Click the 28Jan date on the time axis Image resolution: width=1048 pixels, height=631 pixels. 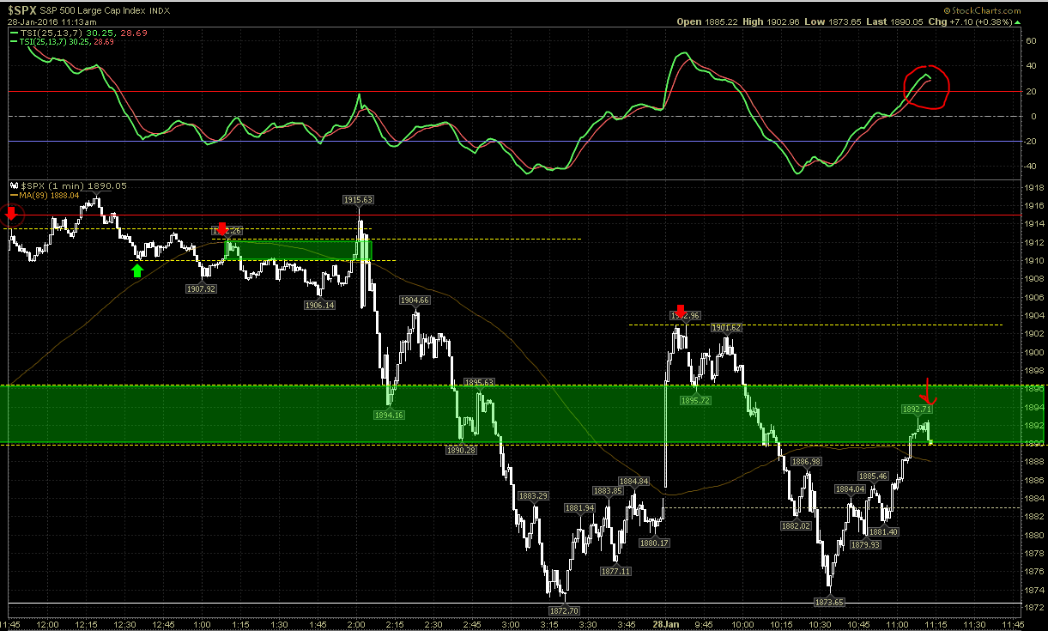[x=665, y=623]
